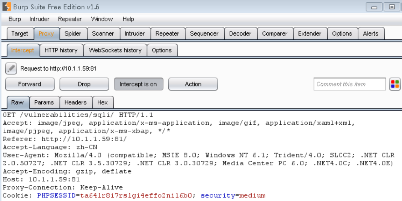Open the Window menu
This screenshot has height=201, width=402.
coord(102,19)
